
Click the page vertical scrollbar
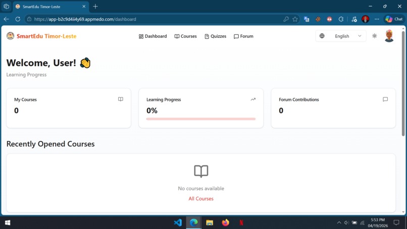coord(403,83)
